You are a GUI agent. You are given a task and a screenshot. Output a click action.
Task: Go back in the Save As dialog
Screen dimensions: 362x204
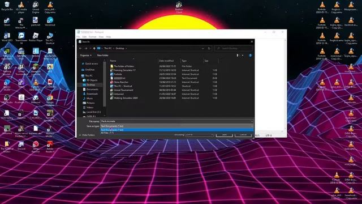click(x=80, y=48)
